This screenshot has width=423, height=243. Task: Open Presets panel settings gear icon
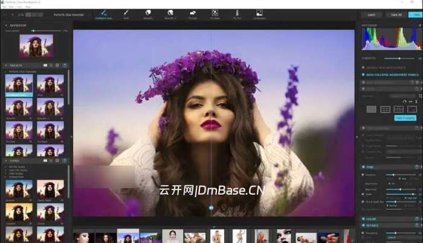pos(57,65)
